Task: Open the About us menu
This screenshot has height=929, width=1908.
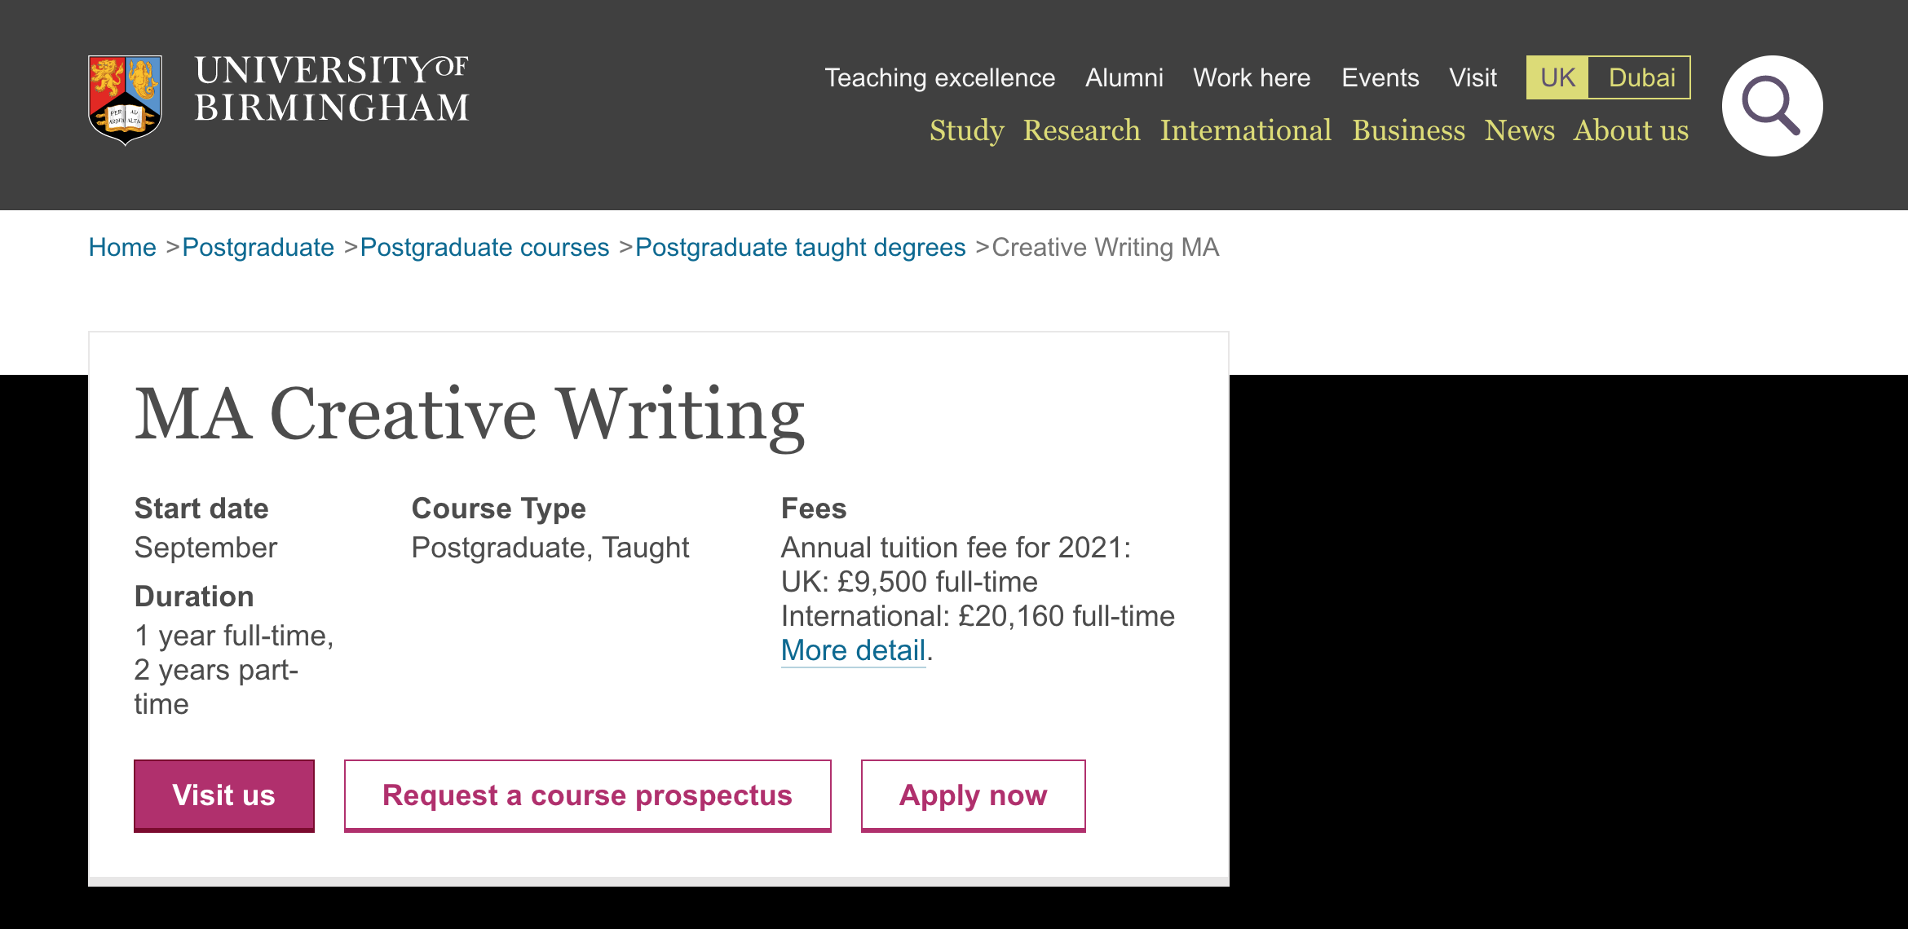Action: point(1631,130)
